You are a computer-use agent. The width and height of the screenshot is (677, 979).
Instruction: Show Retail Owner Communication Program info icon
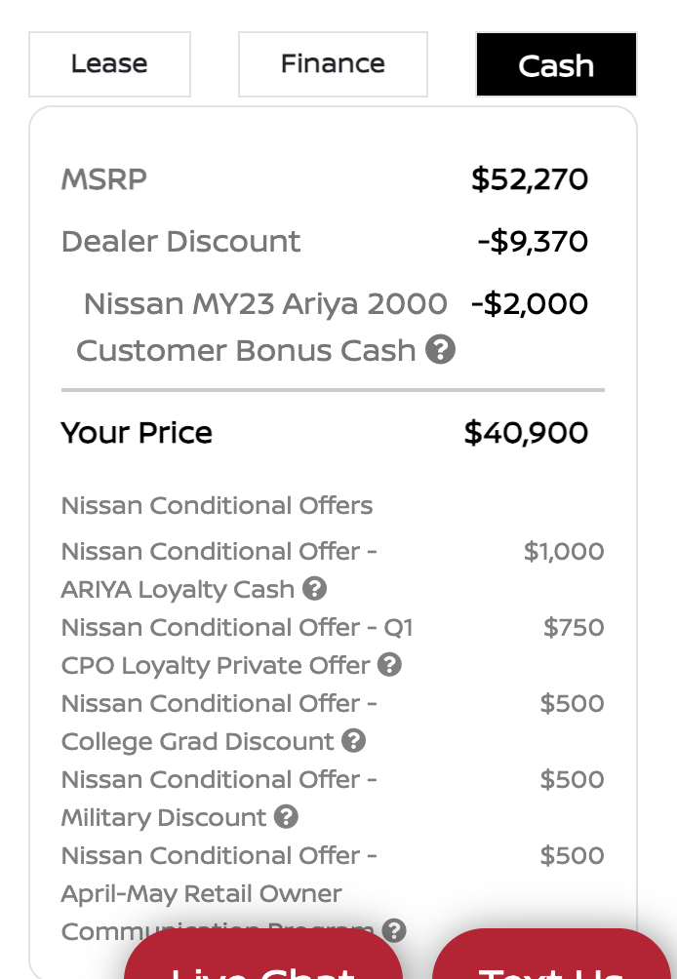click(x=394, y=930)
